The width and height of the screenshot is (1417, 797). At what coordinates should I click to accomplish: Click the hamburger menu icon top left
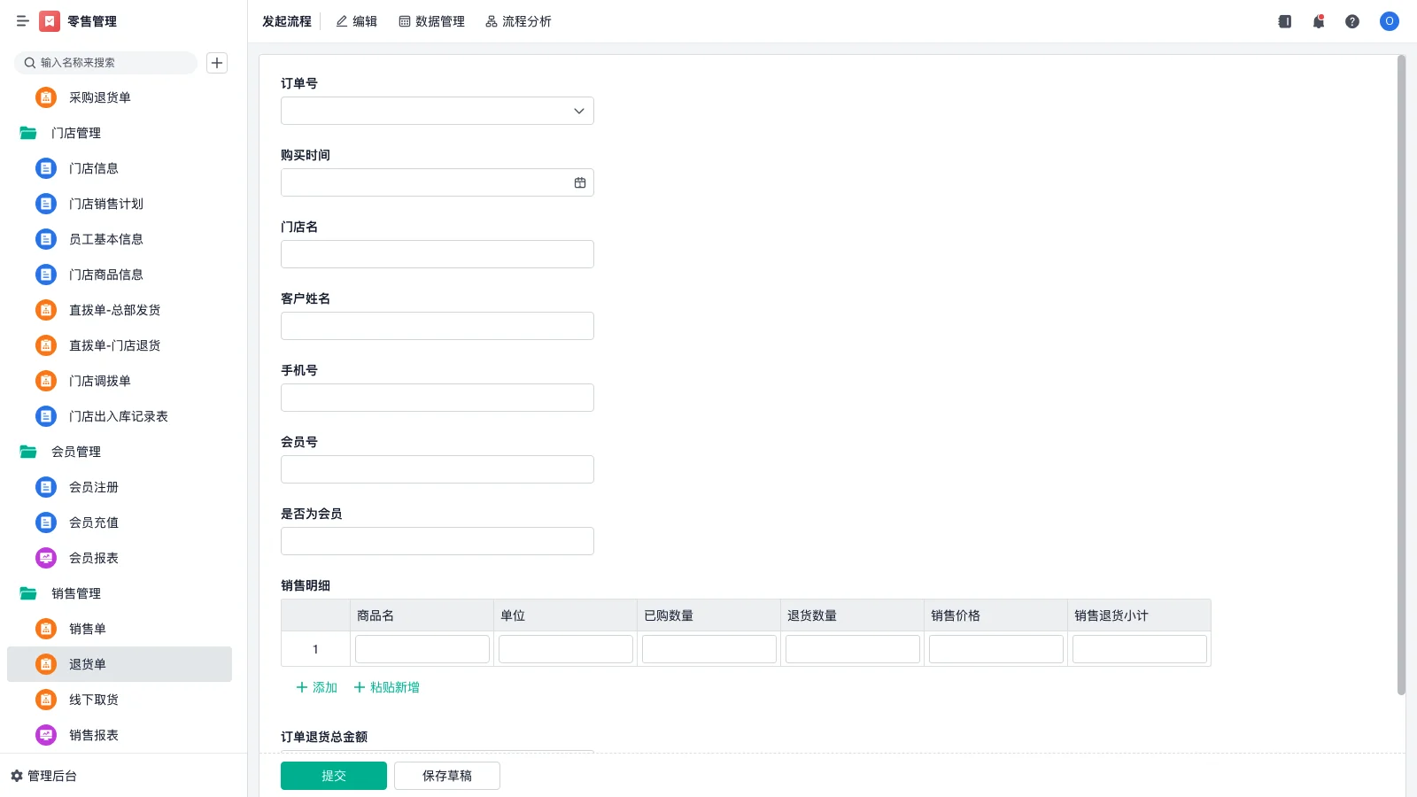(x=23, y=20)
